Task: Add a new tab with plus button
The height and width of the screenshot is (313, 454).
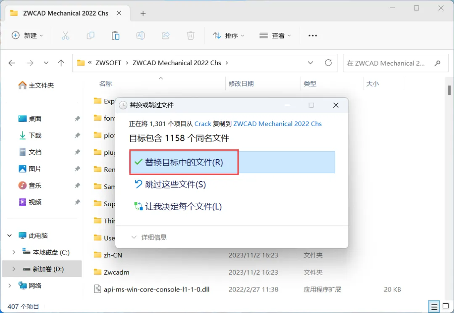Action: coord(143,13)
